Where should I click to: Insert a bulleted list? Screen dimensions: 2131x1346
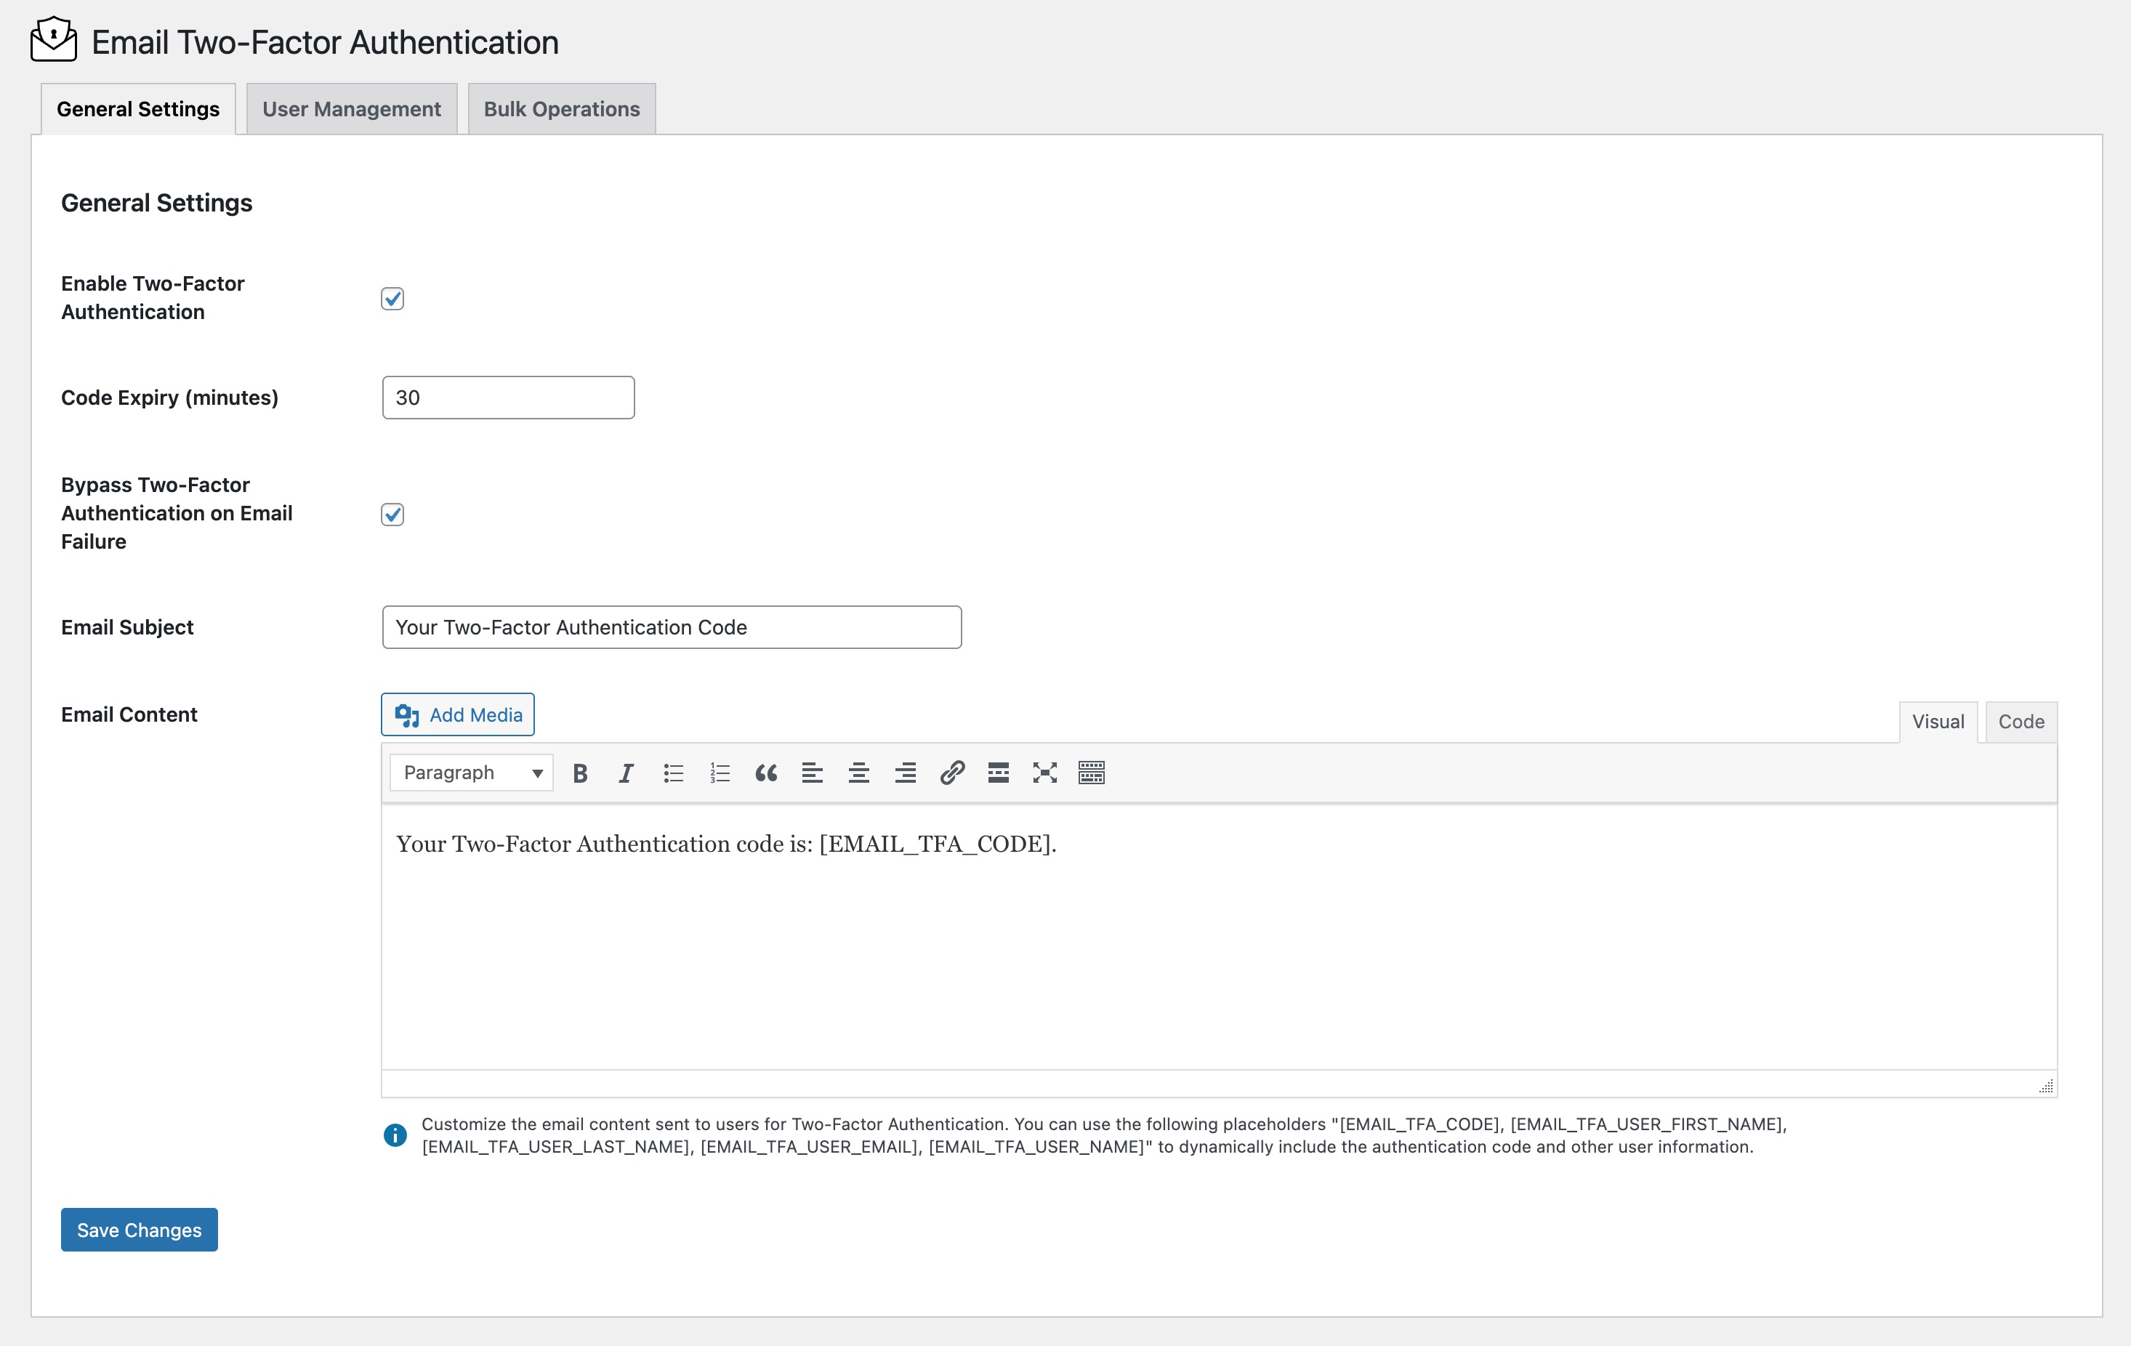click(x=674, y=773)
